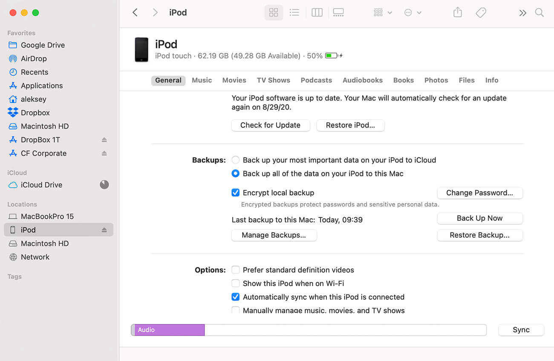Go forward with the right chevron
Screen dimensions: 554x361
[x=155, y=12]
